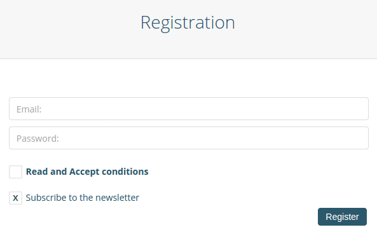Screen dimensions: 377x232
Task: Select the Registration page heading
Action: click(188, 23)
